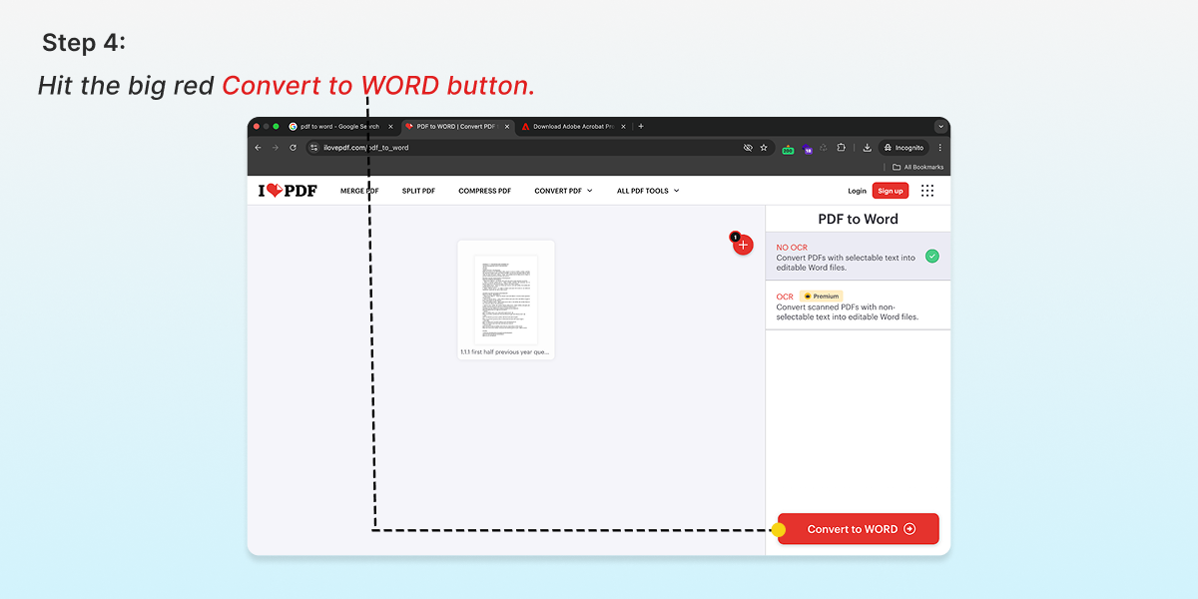Reload the page with the refresh icon
This screenshot has height=599, width=1198.
point(293,147)
